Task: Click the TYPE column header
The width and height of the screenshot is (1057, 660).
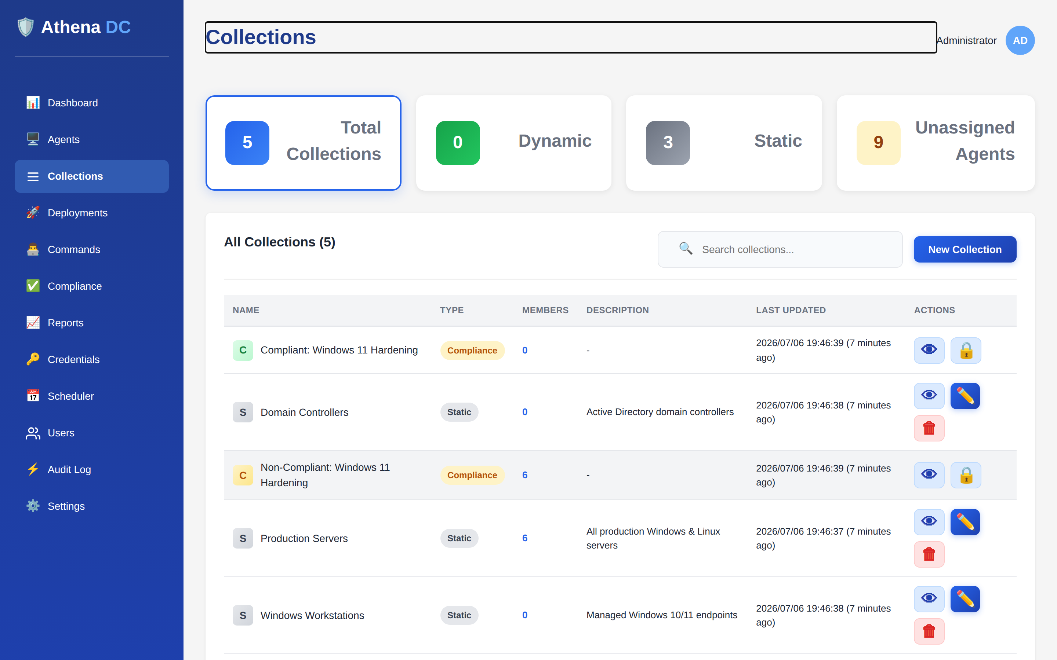Action: coord(452,310)
